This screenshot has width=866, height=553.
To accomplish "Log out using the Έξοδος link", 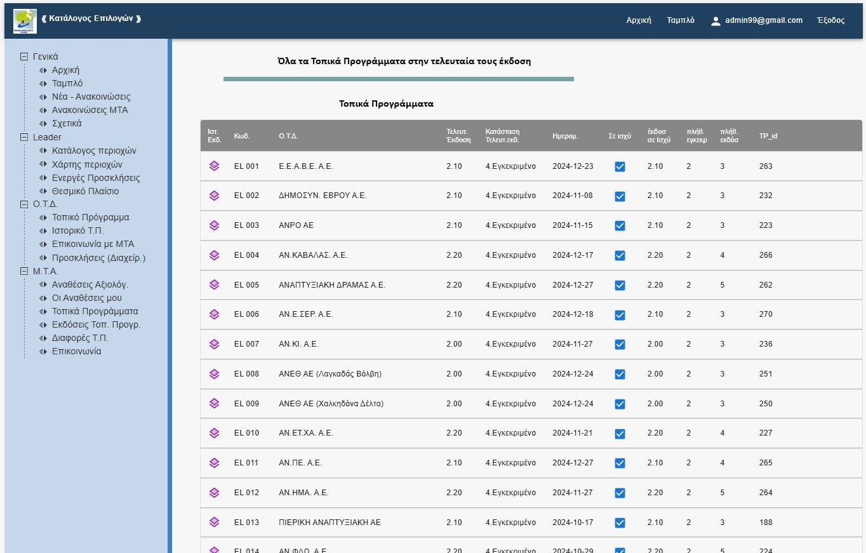I will click(x=830, y=20).
